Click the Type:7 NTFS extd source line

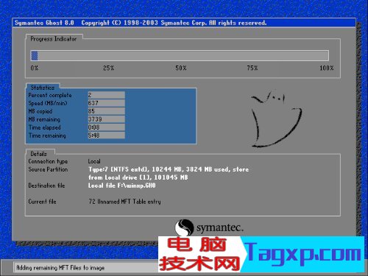(x=169, y=169)
